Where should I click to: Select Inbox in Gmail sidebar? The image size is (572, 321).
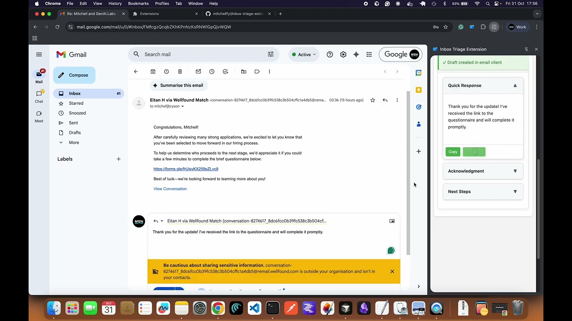click(x=88, y=94)
